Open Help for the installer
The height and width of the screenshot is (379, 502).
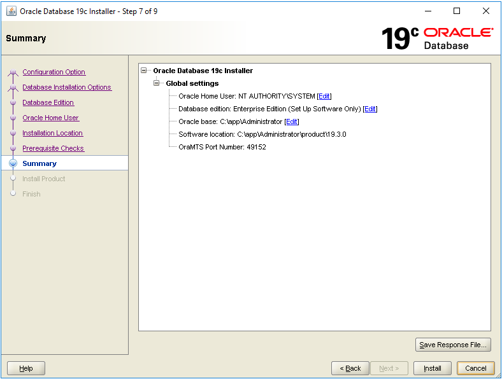click(x=26, y=368)
